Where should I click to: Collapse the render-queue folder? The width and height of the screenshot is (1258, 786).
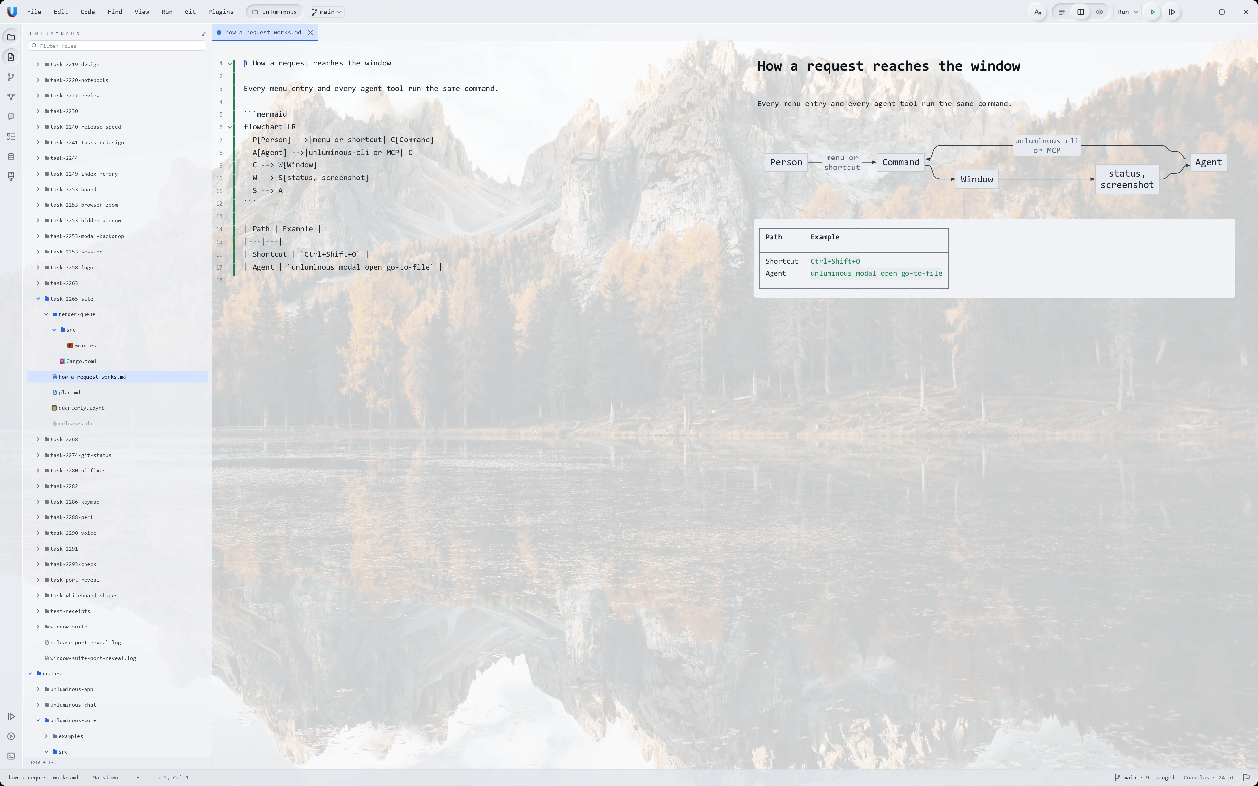pos(46,314)
